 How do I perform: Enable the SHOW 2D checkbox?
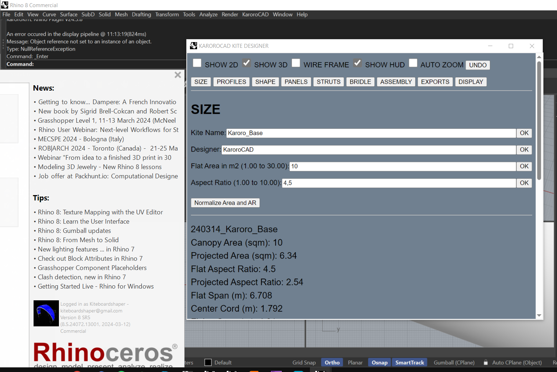tap(197, 63)
